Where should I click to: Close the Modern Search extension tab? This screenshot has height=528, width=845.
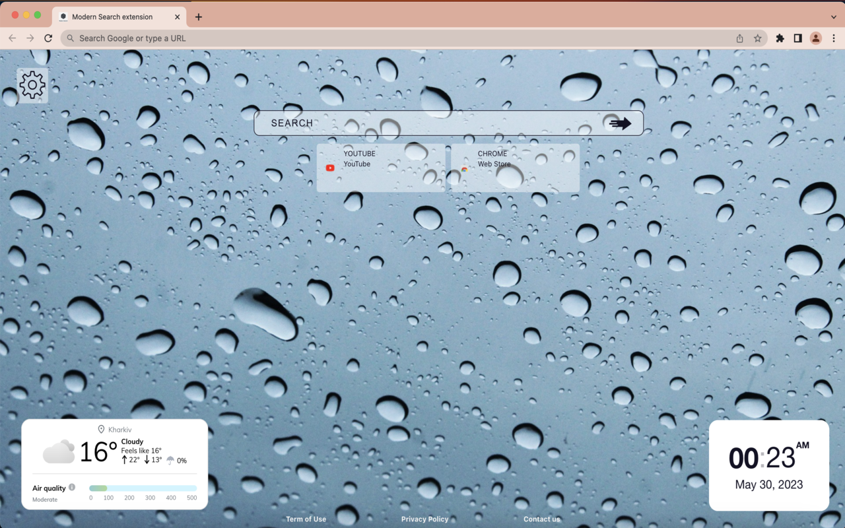pyautogui.click(x=177, y=17)
